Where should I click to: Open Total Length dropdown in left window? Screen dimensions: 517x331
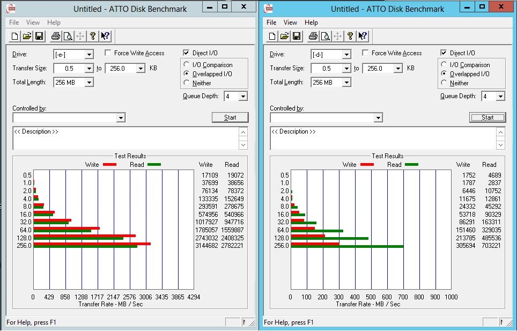(89, 83)
